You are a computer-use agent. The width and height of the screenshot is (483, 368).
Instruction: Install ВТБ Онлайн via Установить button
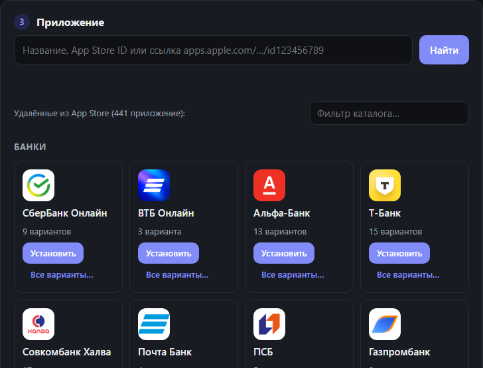[x=169, y=253]
